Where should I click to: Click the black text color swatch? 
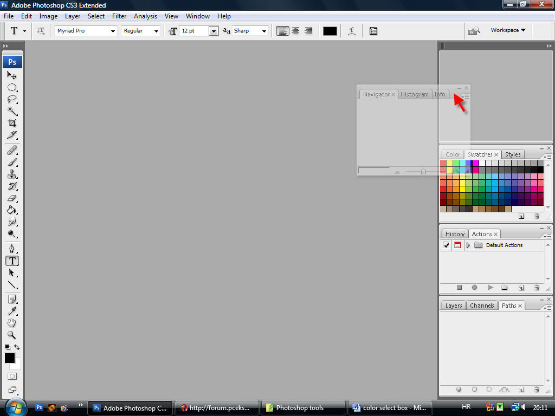(x=330, y=31)
